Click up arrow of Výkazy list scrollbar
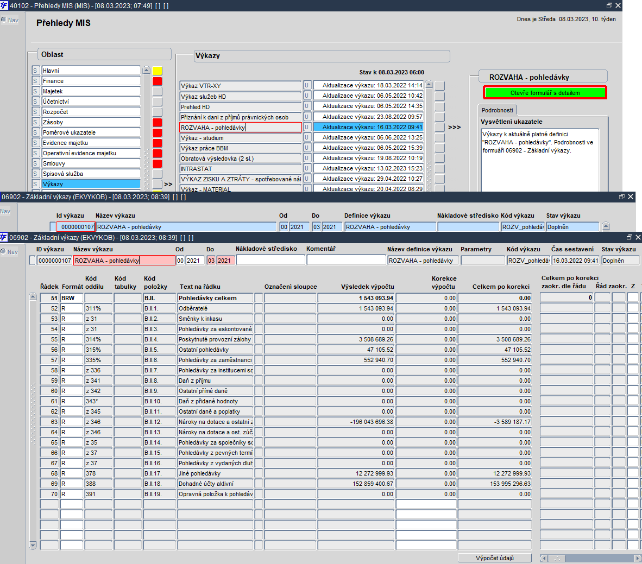 (x=429, y=85)
